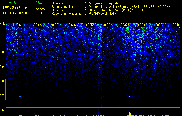
Task: Click the meteor label
Action: point(41,9)
